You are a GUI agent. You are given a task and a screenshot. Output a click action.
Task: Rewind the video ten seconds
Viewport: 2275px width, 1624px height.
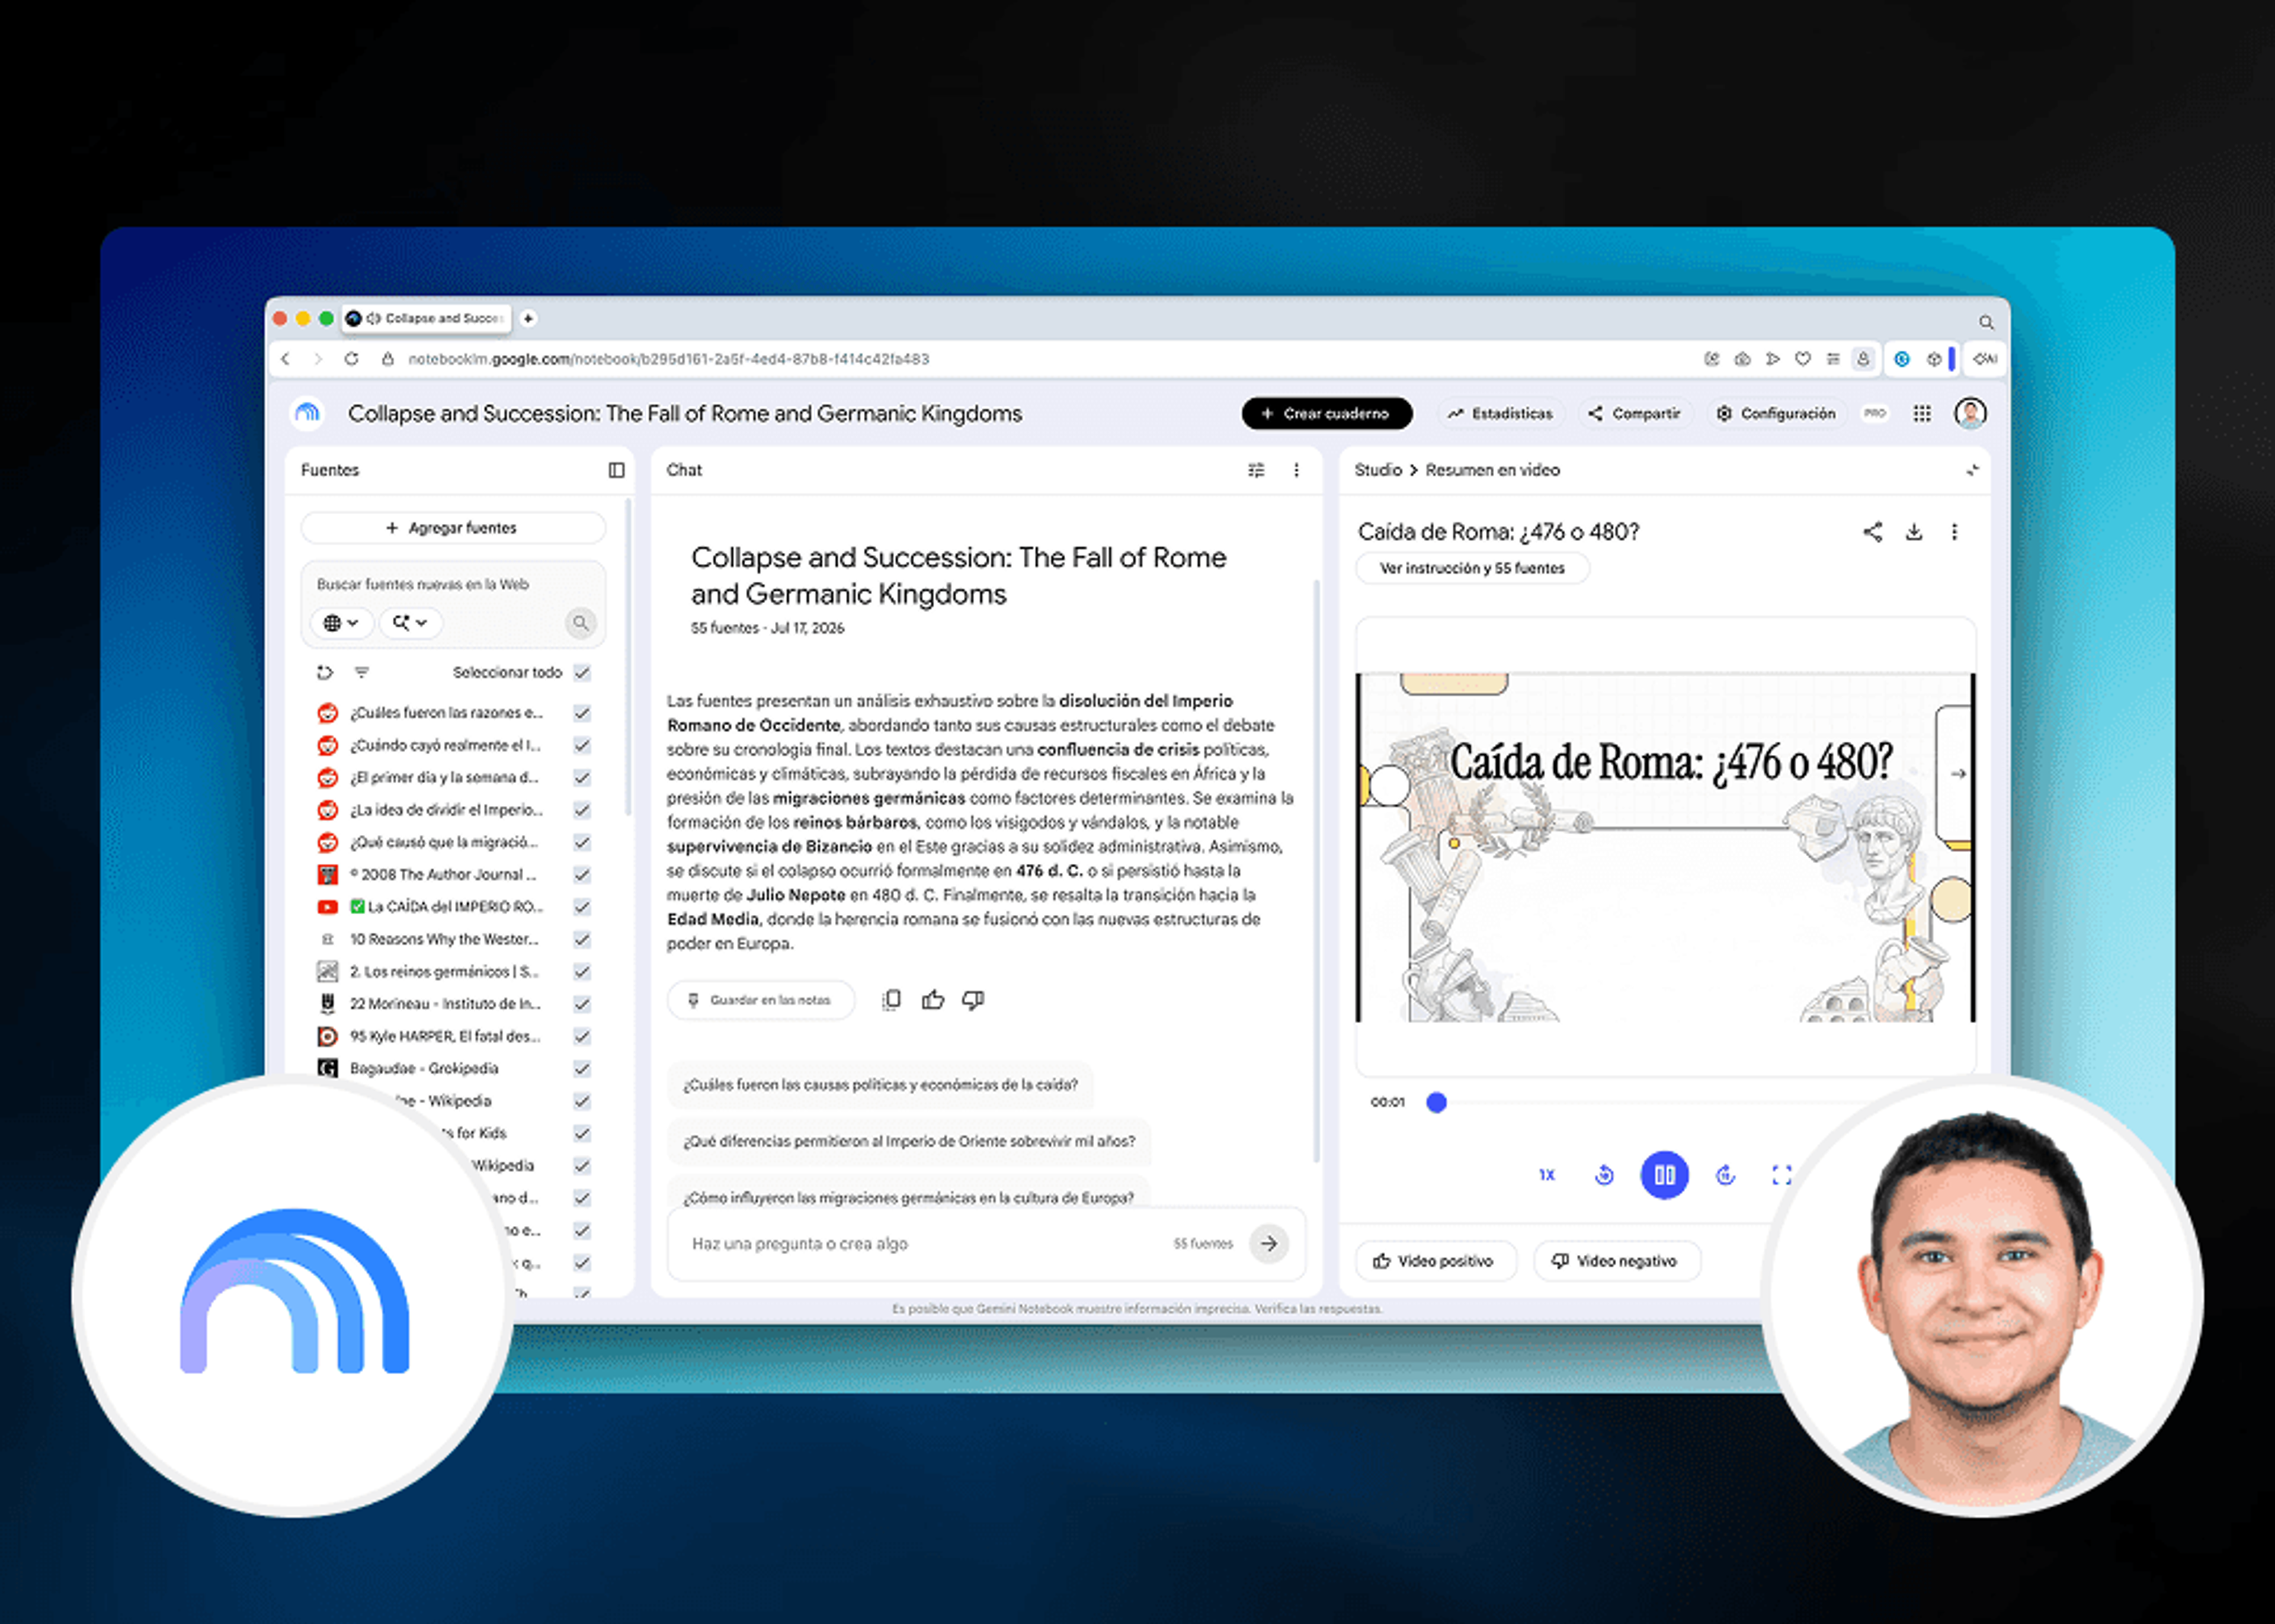(x=1604, y=1175)
